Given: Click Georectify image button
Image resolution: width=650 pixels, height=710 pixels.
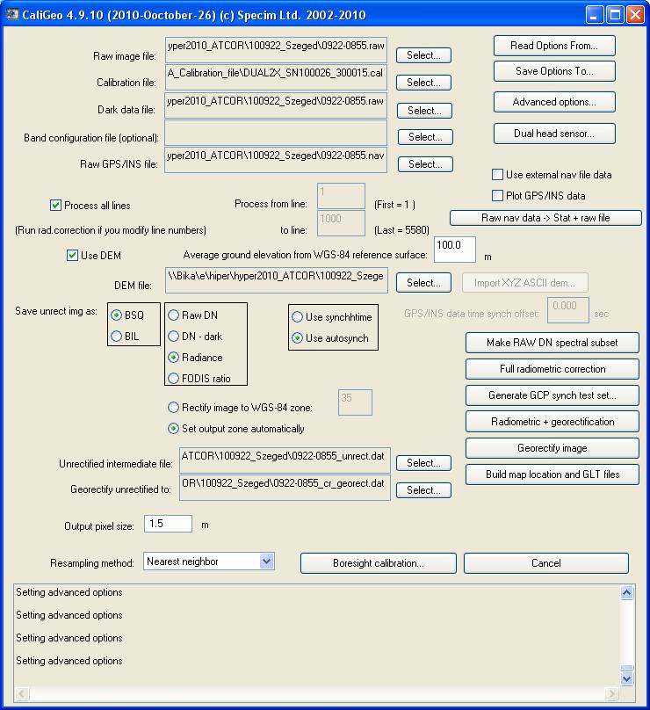Looking at the screenshot, I should pyautogui.click(x=552, y=448).
